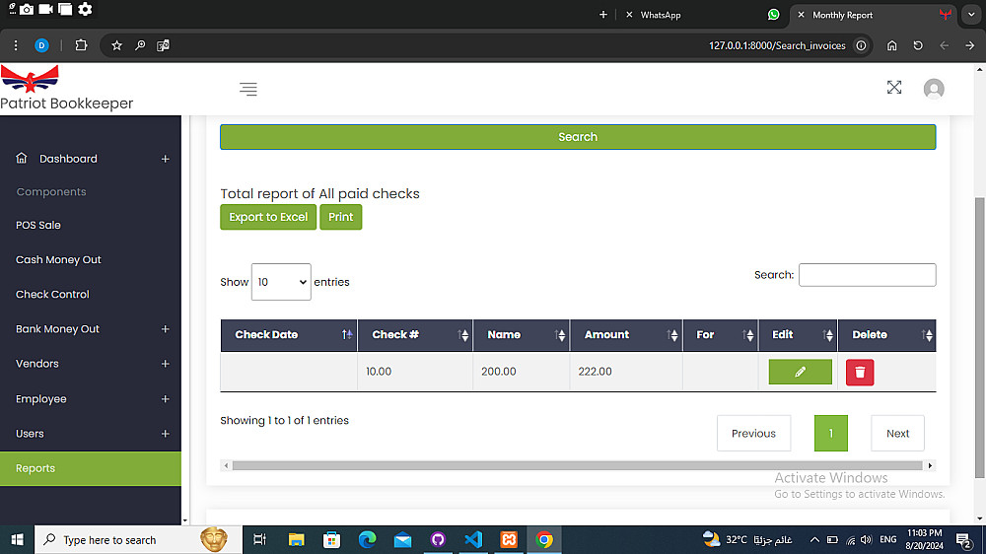
Task: Click the Print button
Action: point(341,217)
